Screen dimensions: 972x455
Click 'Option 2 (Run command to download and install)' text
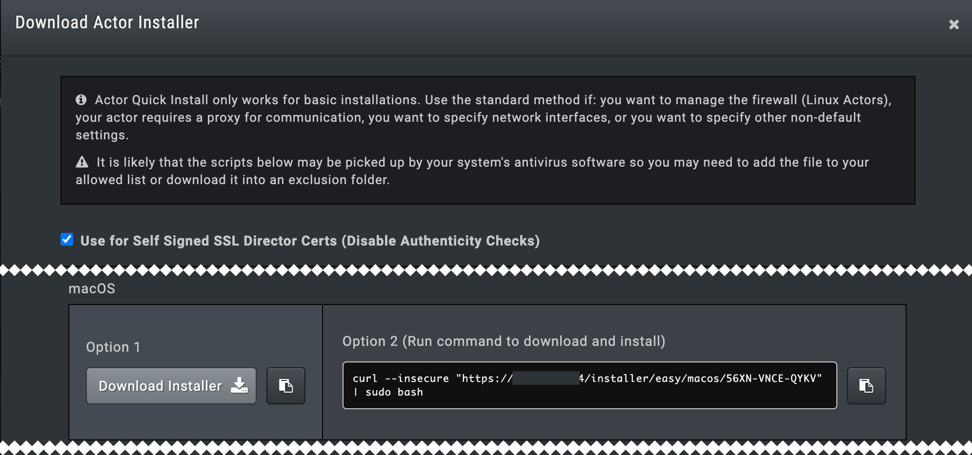(x=504, y=341)
